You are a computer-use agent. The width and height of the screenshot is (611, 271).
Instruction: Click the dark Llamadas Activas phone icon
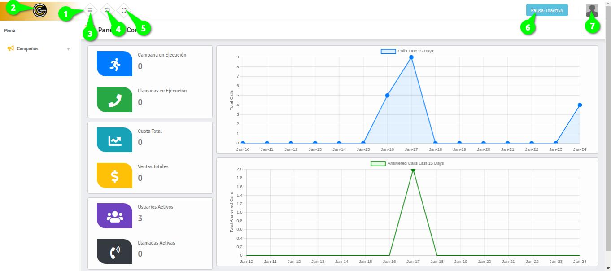click(x=114, y=252)
